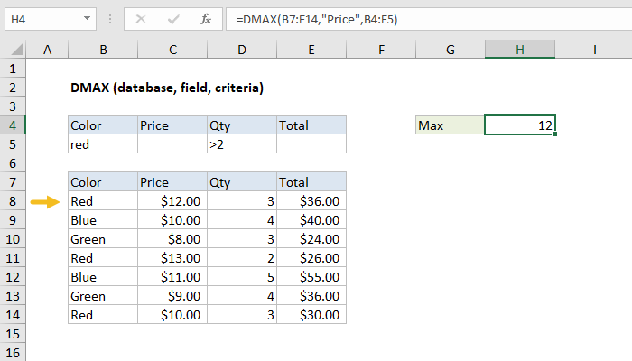Click the Qty cell '2' in row 11
Image resolution: width=632 pixels, height=361 pixels.
[242, 258]
